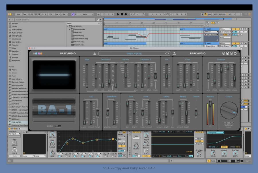258x173 pixels.
Task: Click the Tap tempo button
Action: 25,14
